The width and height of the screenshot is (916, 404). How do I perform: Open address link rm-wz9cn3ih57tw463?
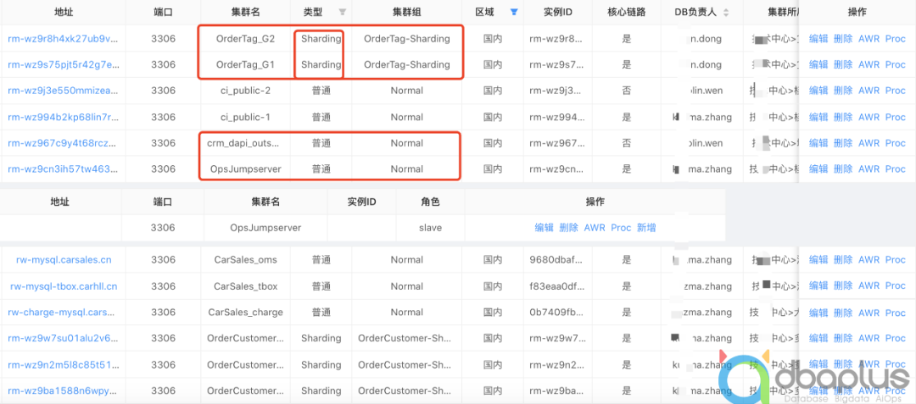pyautogui.click(x=63, y=169)
